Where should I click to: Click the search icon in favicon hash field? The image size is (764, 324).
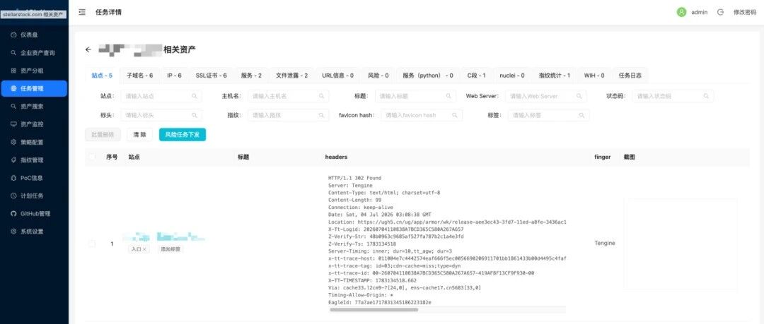pyautogui.click(x=455, y=115)
